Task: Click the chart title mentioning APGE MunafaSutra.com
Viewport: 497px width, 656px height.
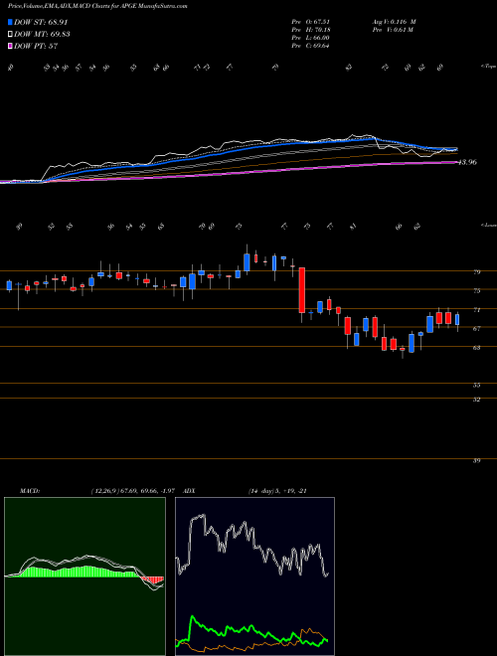Action: 97,6
